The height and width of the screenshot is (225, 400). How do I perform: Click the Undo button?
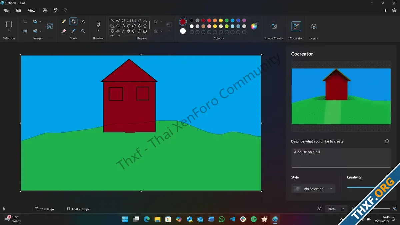click(x=56, y=10)
